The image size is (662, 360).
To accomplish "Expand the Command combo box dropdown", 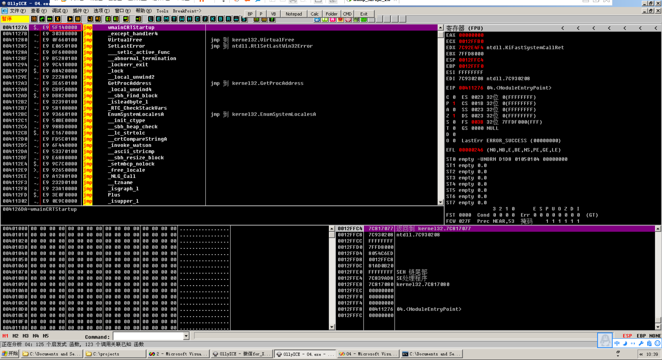I will tap(186, 336).
